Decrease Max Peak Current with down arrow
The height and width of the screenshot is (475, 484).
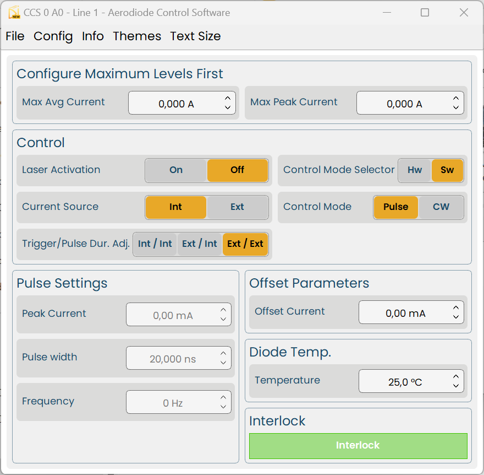[x=456, y=107]
